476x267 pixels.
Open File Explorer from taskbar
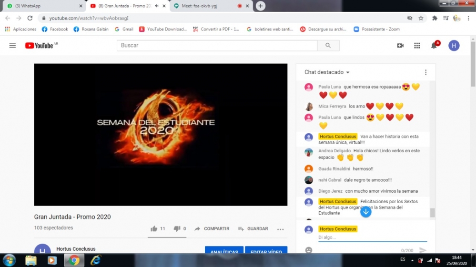(30, 260)
